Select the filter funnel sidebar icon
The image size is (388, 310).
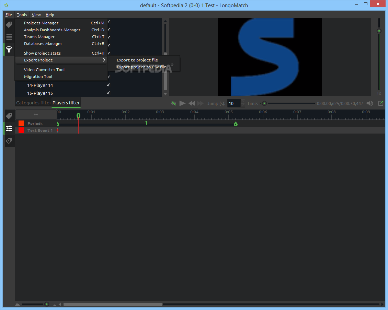pos(9,49)
